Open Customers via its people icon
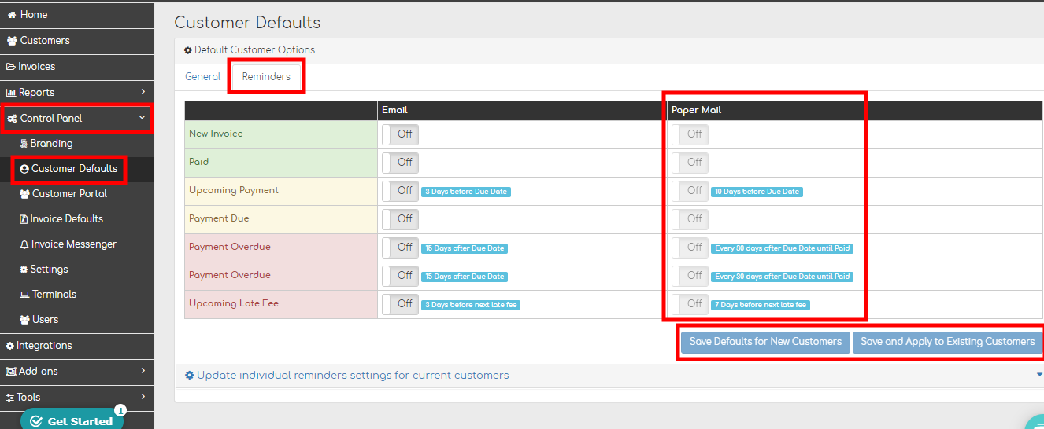 click(x=12, y=41)
